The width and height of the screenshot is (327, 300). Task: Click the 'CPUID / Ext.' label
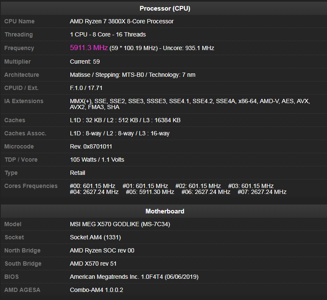pos(22,88)
